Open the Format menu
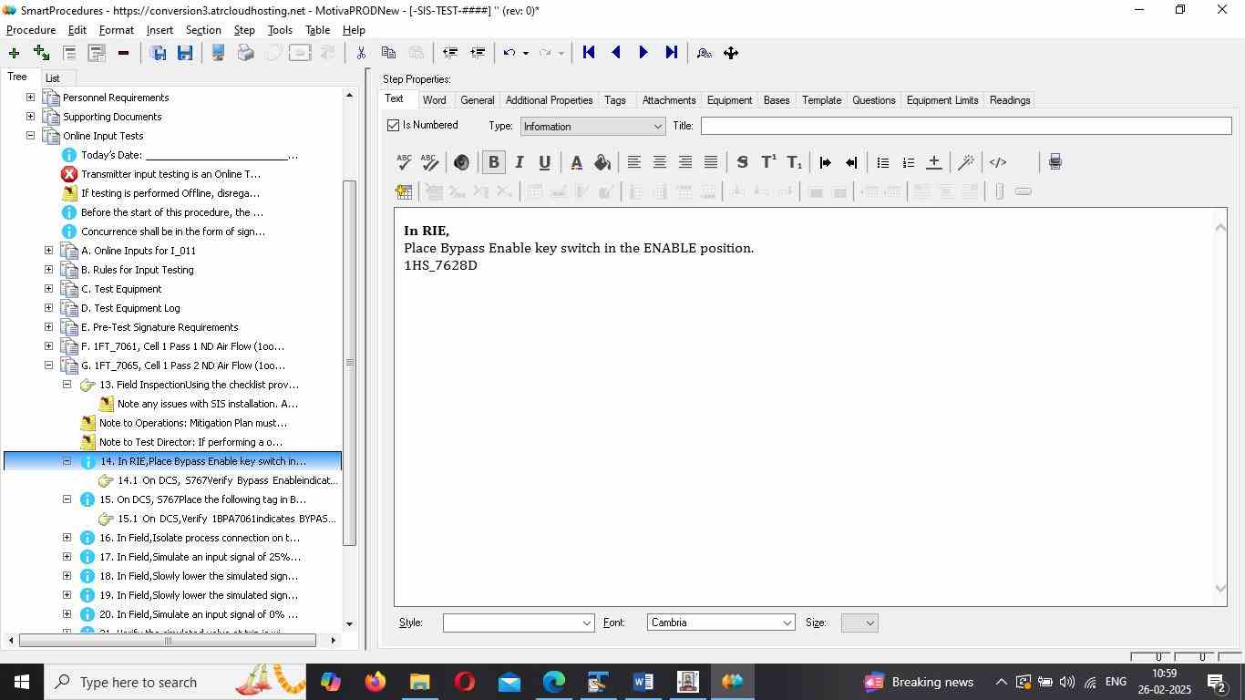The height and width of the screenshot is (700, 1245). [x=117, y=30]
